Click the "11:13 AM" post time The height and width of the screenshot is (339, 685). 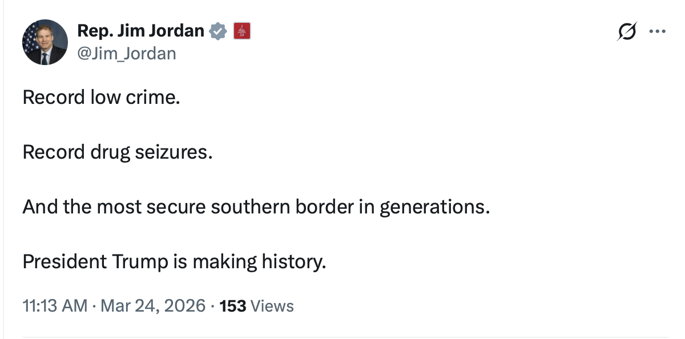(55, 306)
